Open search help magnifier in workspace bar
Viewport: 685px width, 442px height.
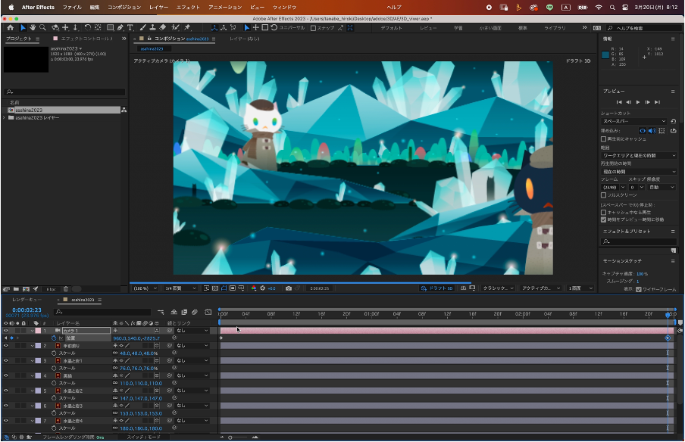point(610,28)
